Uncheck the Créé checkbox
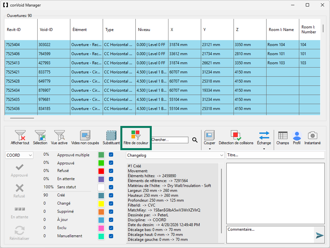The width and height of the screenshot is (330, 248). [111, 195]
